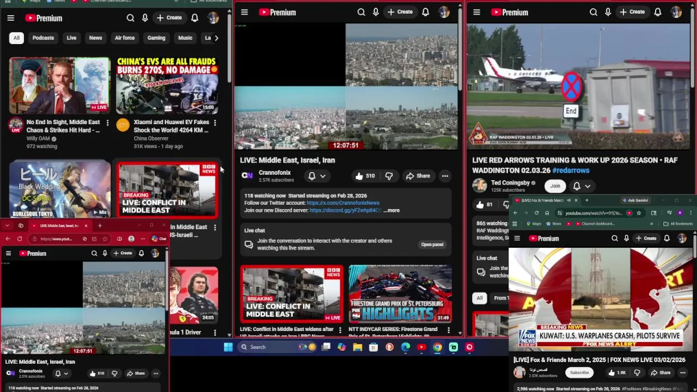This screenshot has height=392, width=697.
Task: Expand Ted Coningsby notification bell dropdown
Action: [x=587, y=186]
